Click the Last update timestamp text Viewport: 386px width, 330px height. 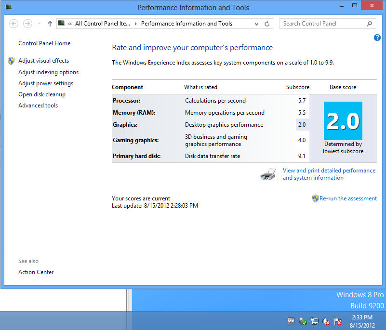point(155,206)
